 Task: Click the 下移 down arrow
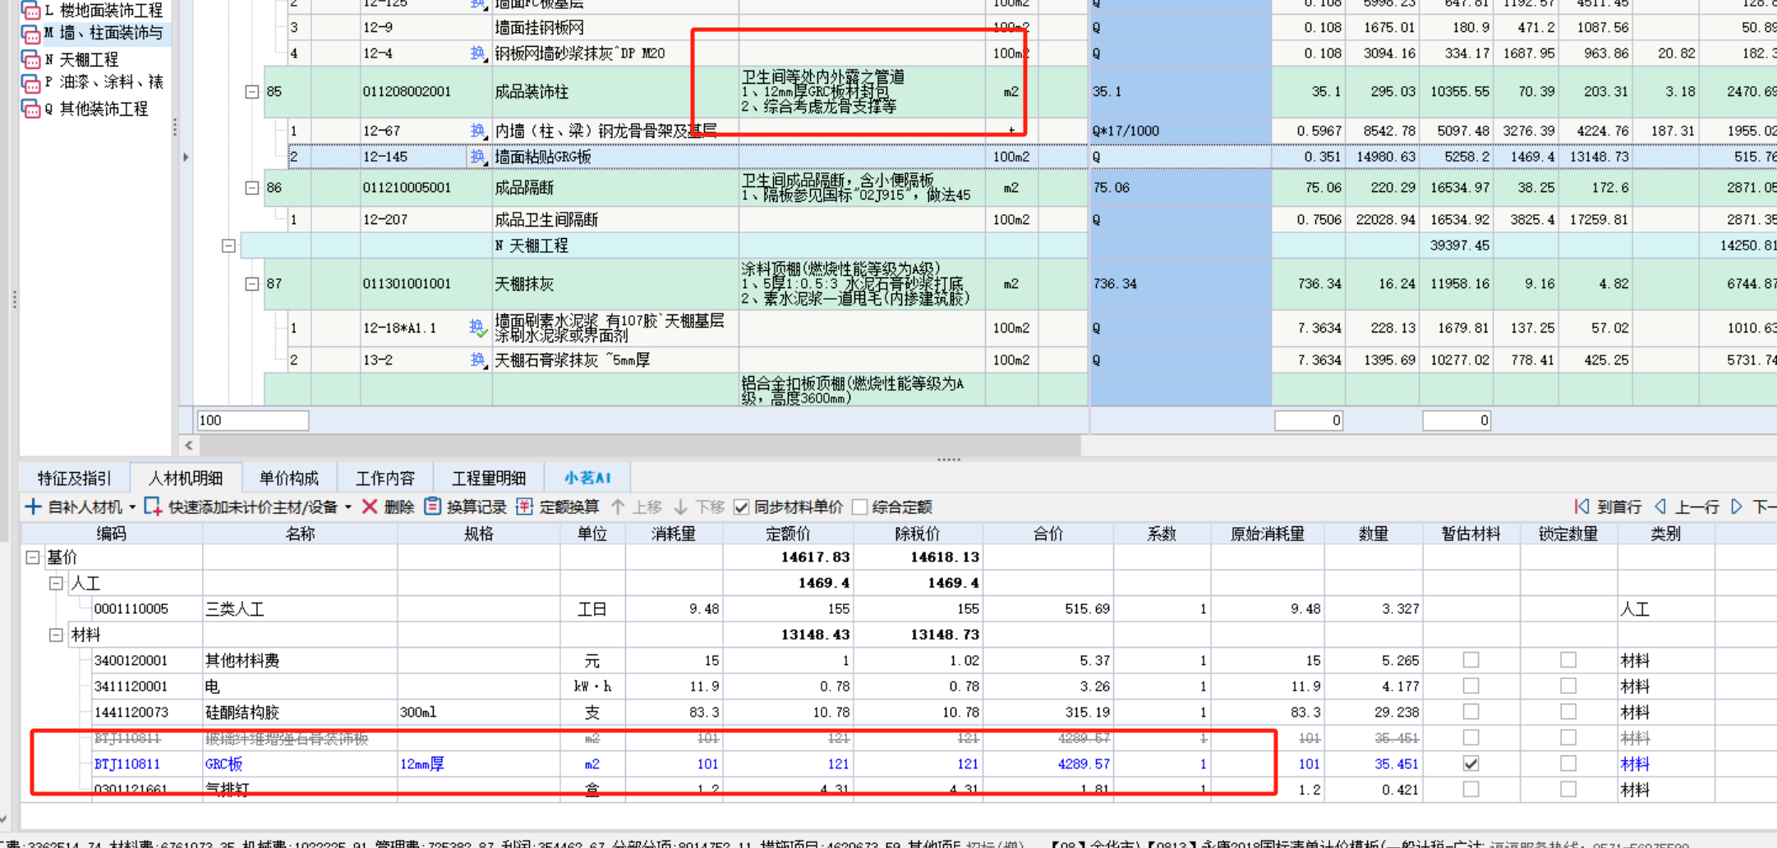pos(681,507)
